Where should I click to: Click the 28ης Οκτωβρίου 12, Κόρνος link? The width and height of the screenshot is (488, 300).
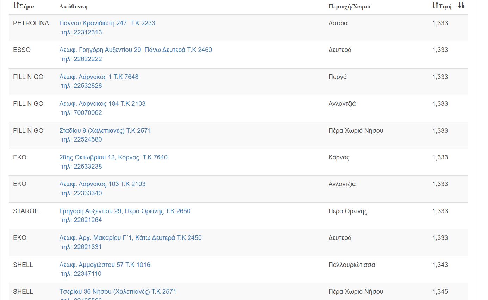tap(113, 157)
